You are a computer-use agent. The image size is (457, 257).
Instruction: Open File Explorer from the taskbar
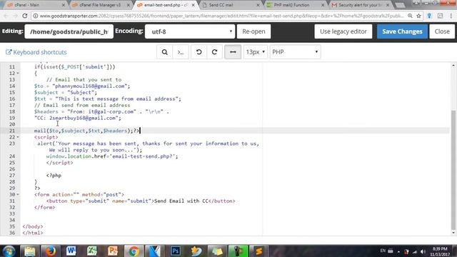coord(30,251)
